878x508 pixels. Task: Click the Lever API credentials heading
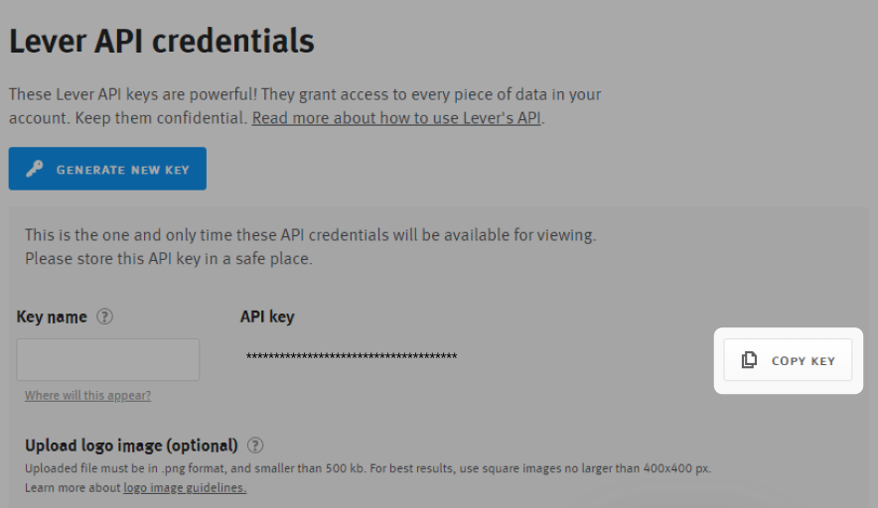coord(162,42)
